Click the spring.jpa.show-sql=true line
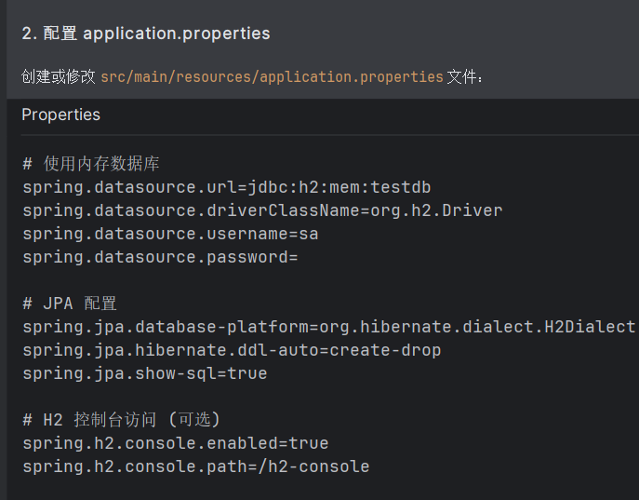639x500 pixels. 144,373
